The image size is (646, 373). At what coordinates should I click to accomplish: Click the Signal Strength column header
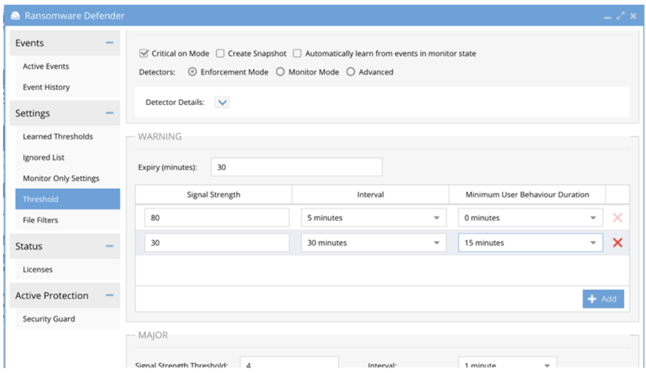tap(213, 195)
